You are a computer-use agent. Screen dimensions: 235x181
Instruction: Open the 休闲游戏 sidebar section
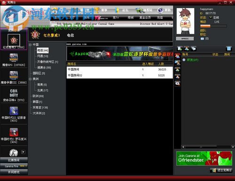point(14,172)
